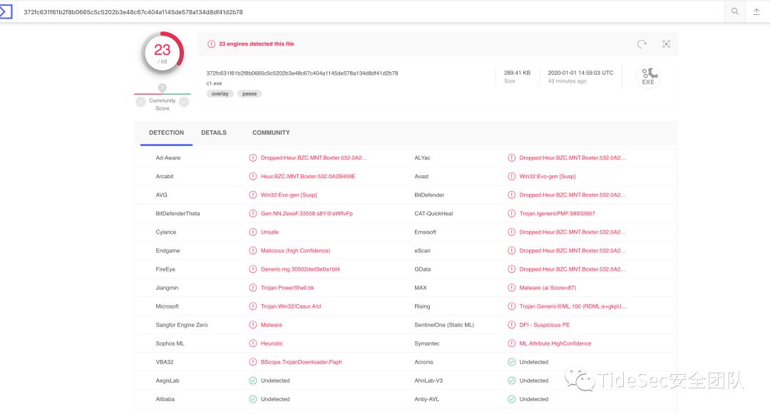Open the COMMUNITY tab
The height and width of the screenshot is (414, 770).
click(x=271, y=133)
